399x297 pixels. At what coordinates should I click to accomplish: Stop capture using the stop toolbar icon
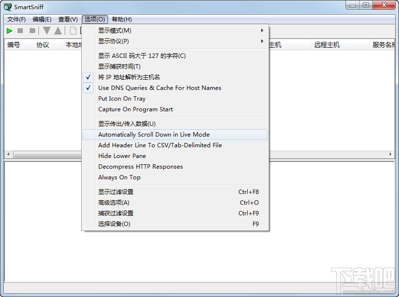click(x=20, y=31)
